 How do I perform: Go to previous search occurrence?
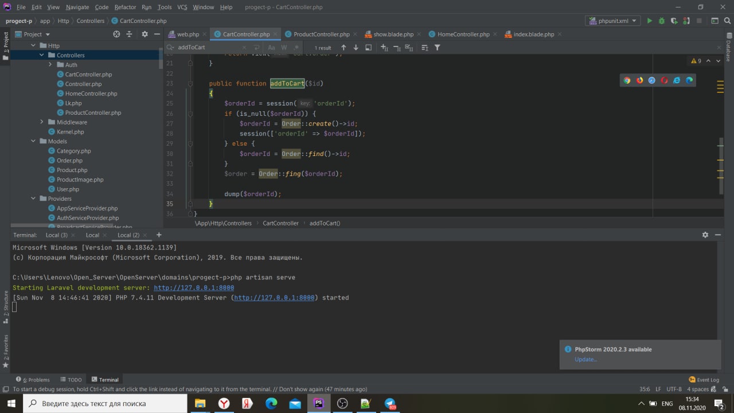[343, 48]
